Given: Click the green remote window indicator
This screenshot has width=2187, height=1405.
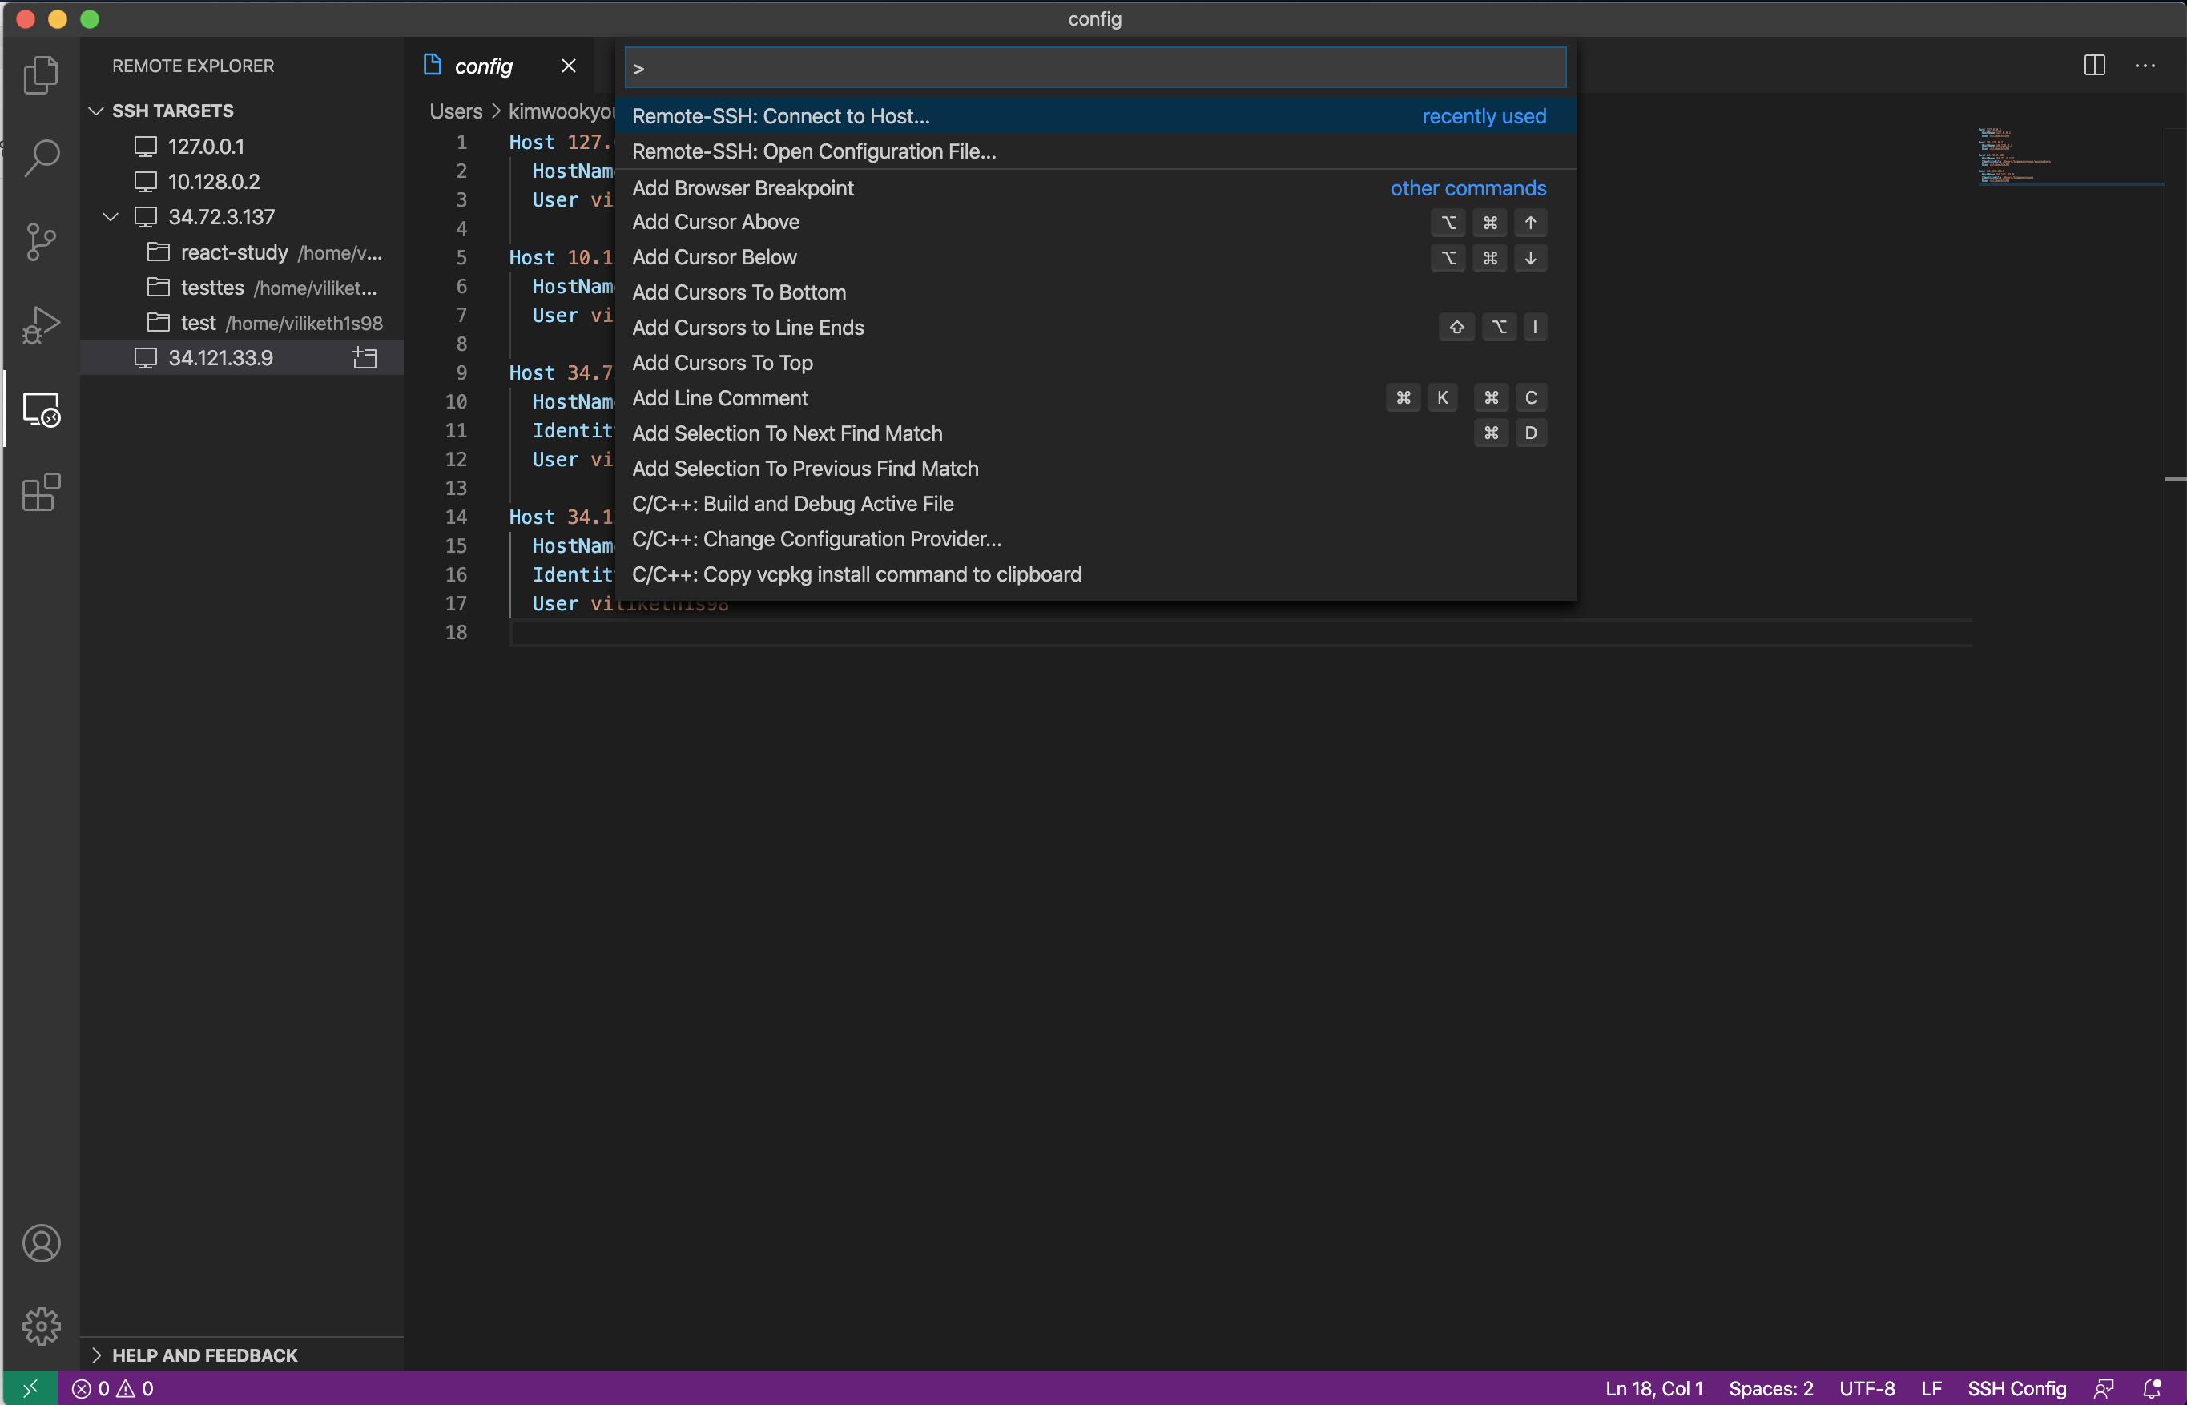Looking at the screenshot, I should (30, 1388).
